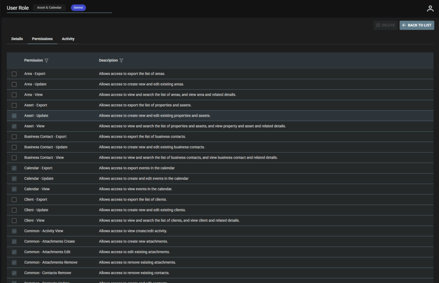The image size is (439, 283).
Task: Open the Activity tab
Action: [68, 39]
